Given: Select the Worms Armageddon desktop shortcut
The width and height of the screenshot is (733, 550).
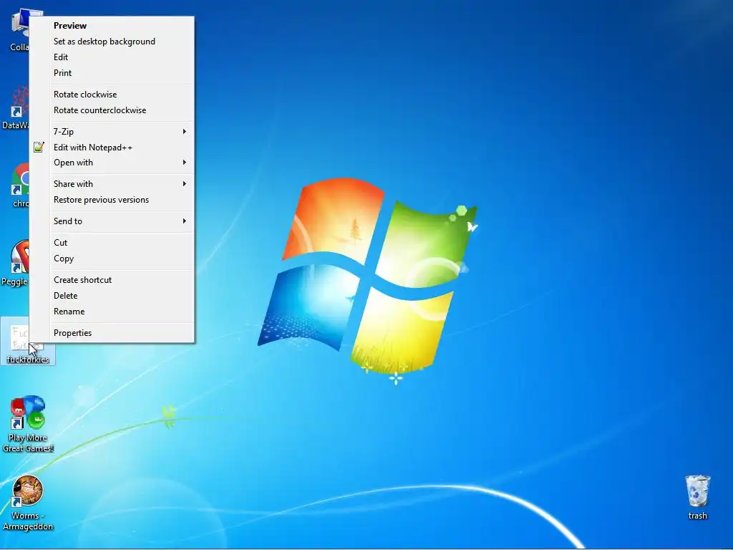Looking at the screenshot, I should (x=28, y=503).
